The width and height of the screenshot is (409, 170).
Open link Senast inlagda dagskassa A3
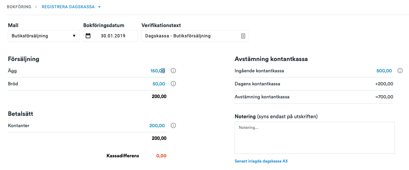click(x=261, y=161)
